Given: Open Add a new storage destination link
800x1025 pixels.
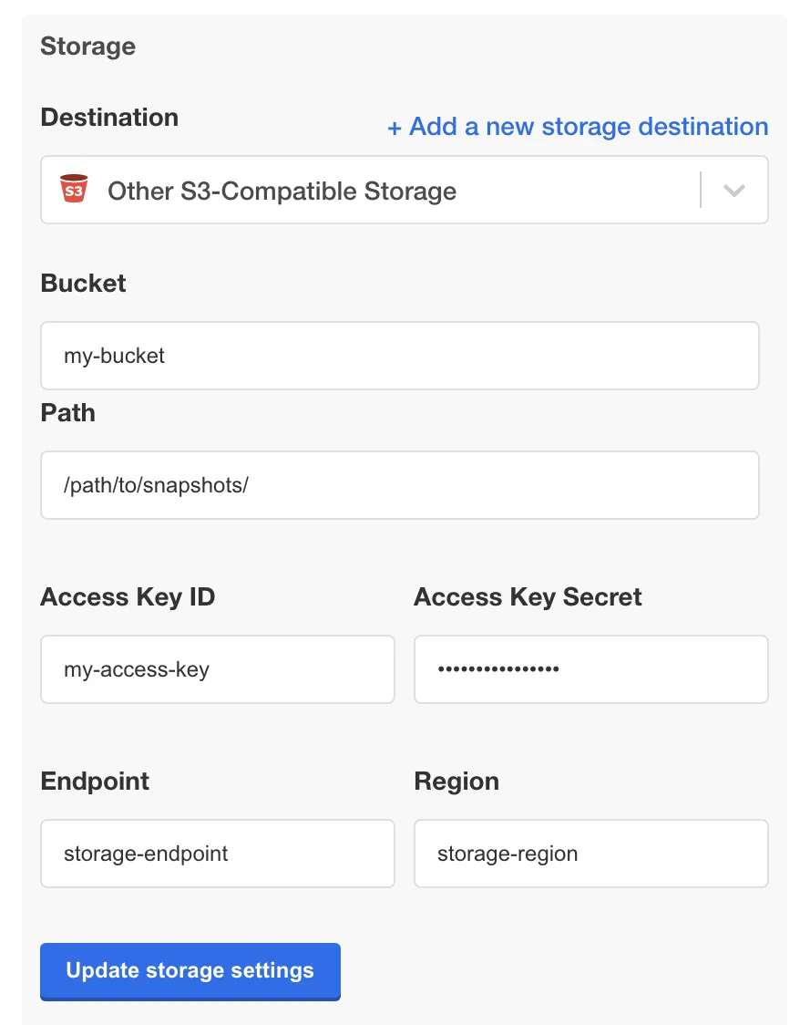Looking at the screenshot, I should click(x=578, y=126).
